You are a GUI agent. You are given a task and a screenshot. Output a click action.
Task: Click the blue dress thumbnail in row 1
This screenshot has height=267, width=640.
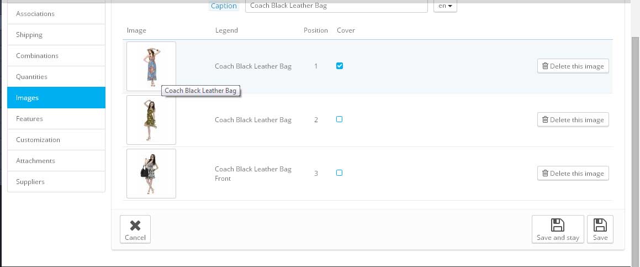tap(151, 66)
